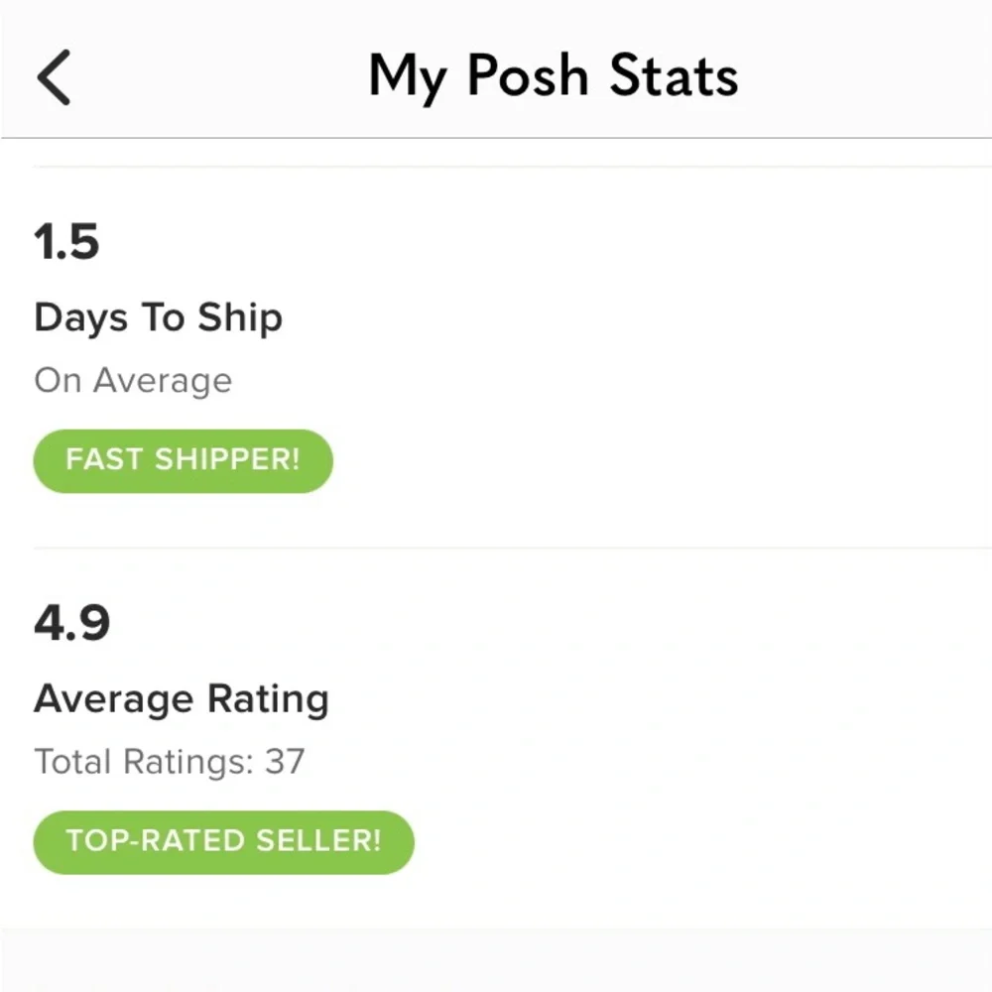This screenshot has width=992, height=992.
Task: Click the TOP-RATED SELLER! badge
Action: pos(223,841)
